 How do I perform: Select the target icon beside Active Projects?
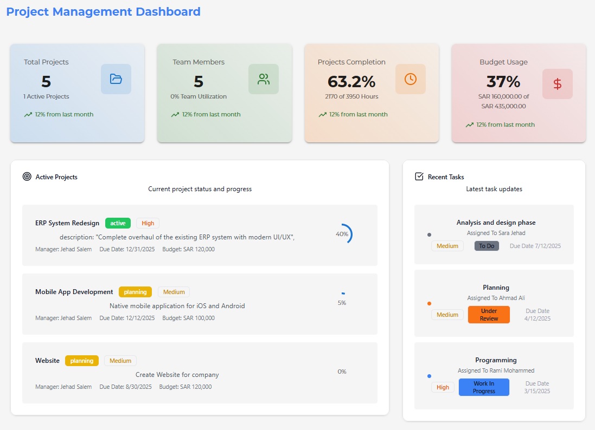pyautogui.click(x=26, y=177)
